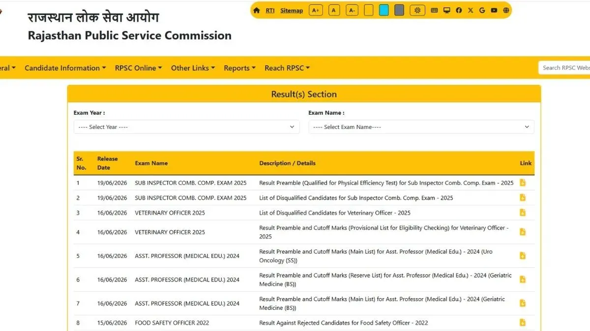Click the 'Exam Year :' label

pyautogui.click(x=89, y=113)
